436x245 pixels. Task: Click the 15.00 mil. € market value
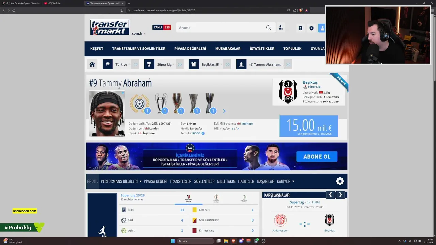point(309,126)
